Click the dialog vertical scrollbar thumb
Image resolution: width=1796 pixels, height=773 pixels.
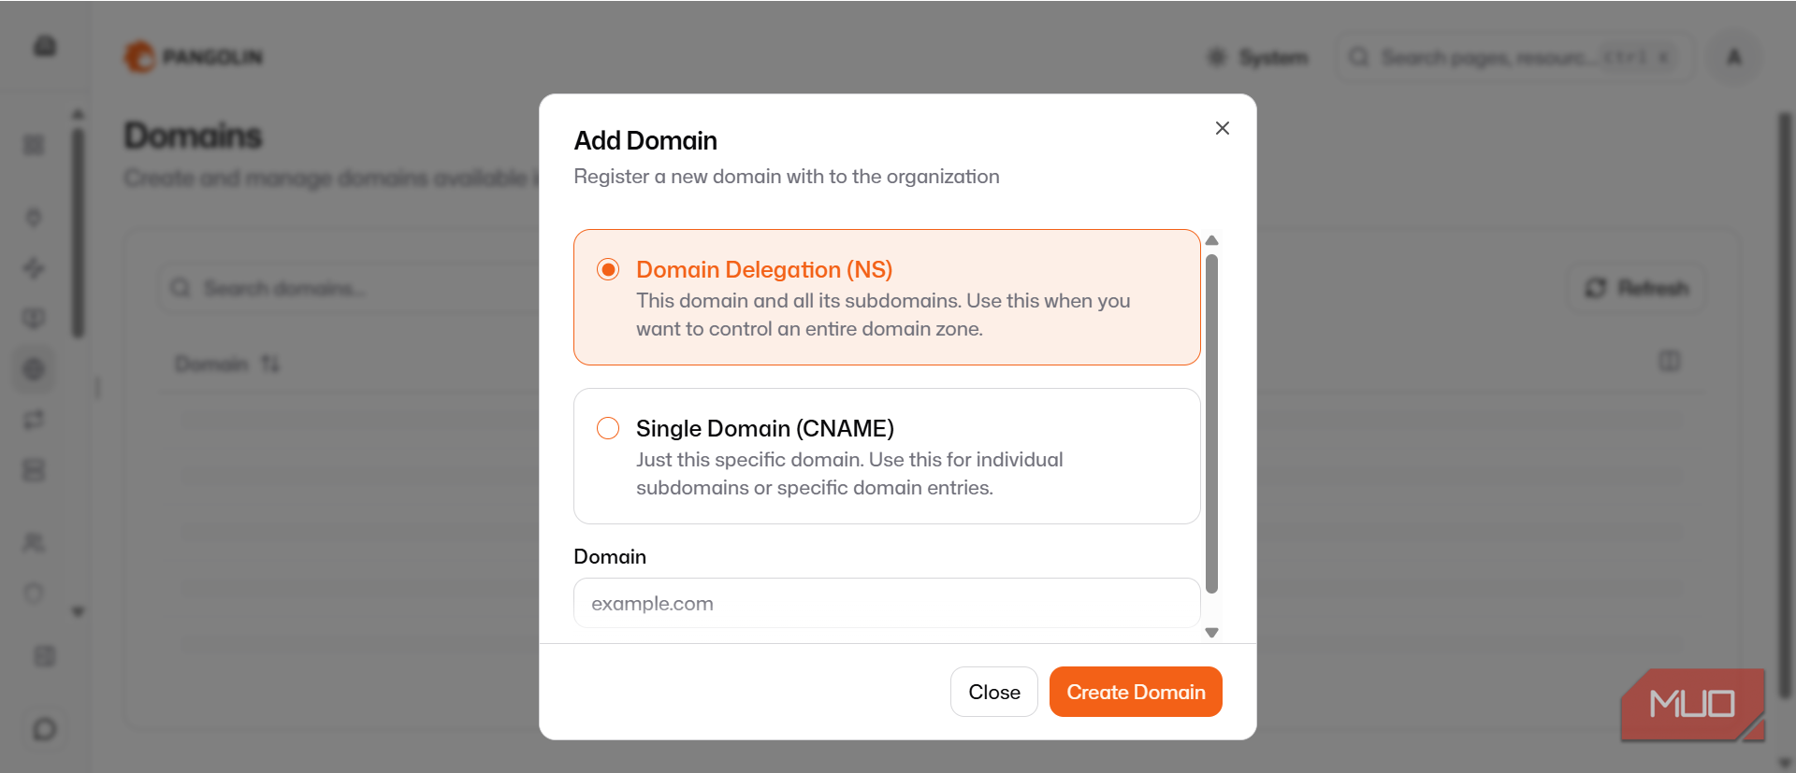point(1212,423)
